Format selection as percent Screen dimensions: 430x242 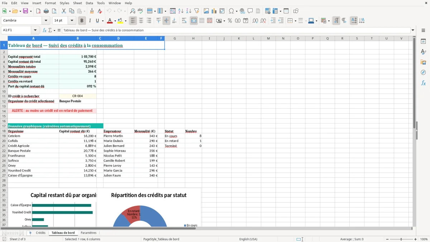[230, 21]
